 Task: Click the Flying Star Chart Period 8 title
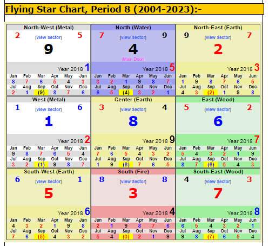pyautogui.click(x=103, y=9)
